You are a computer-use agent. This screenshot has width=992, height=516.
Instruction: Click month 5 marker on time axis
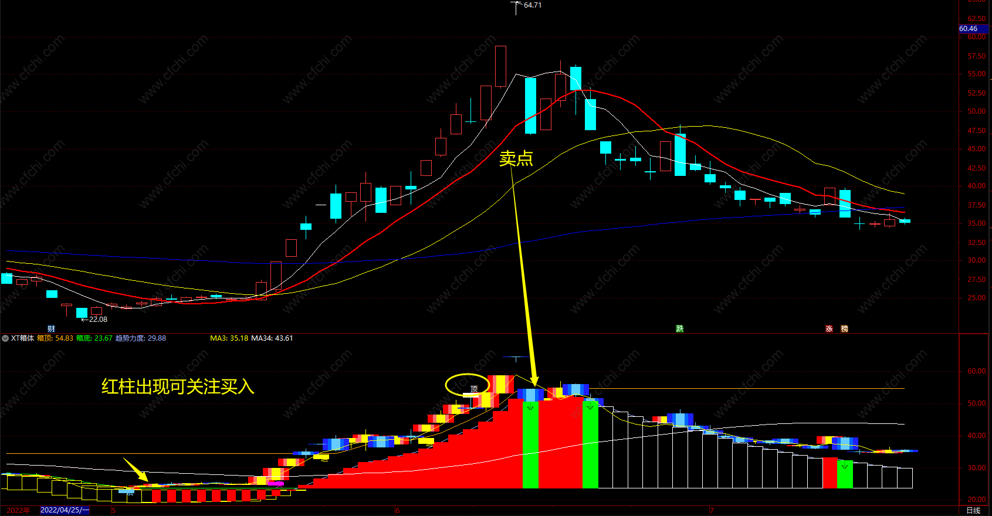coord(114,511)
